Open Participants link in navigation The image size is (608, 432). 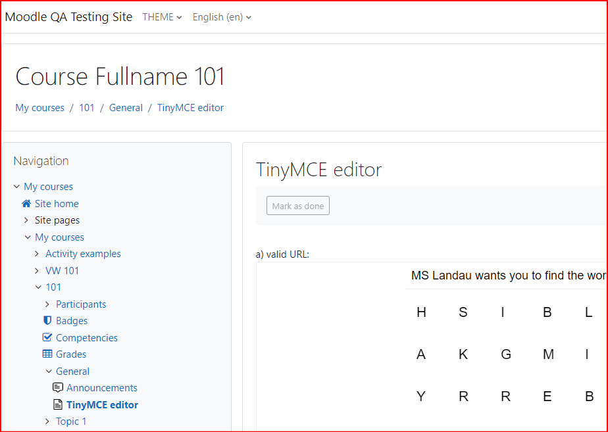81,304
